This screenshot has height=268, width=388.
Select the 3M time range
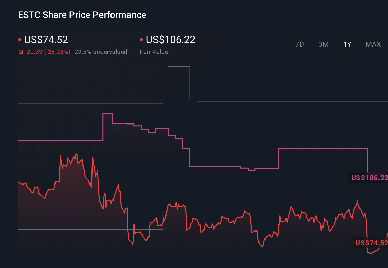(324, 44)
